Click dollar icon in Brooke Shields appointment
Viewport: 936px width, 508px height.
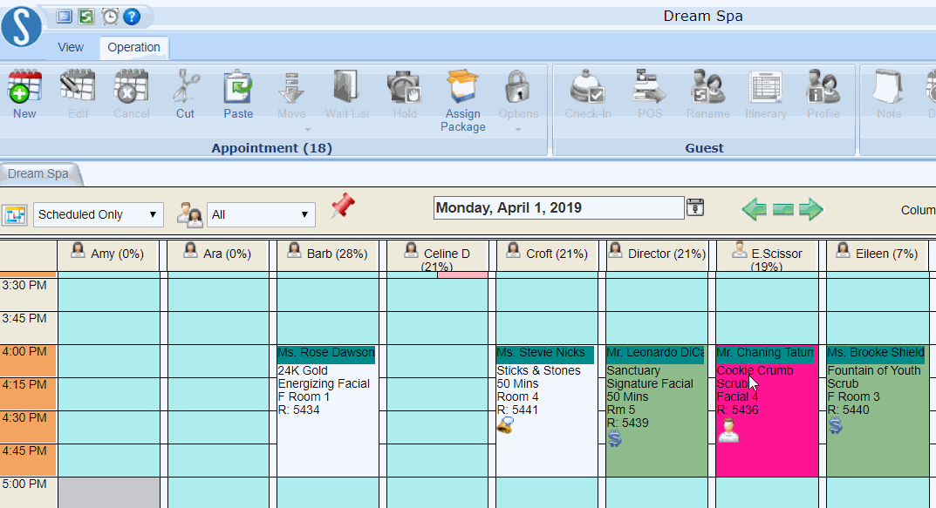point(835,426)
